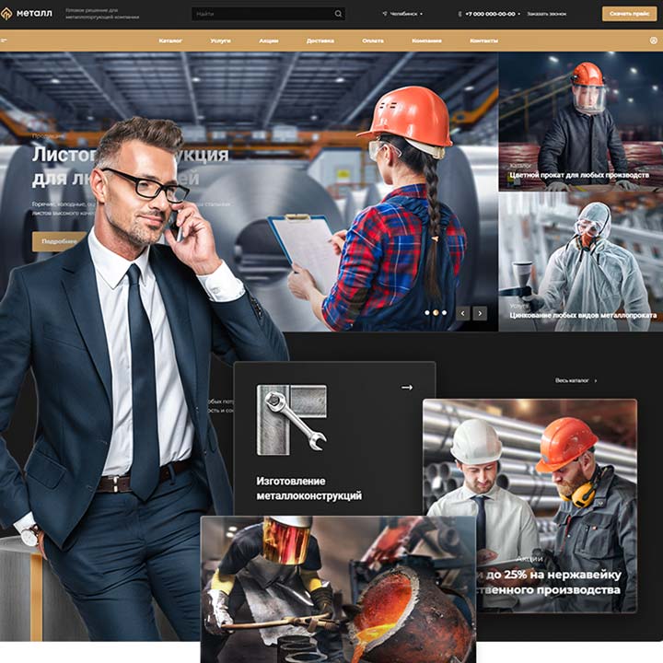Image resolution: width=663 pixels, height=663 pixels.
Task: Select the first slider pagination dot
Action: tap(427, 313)
